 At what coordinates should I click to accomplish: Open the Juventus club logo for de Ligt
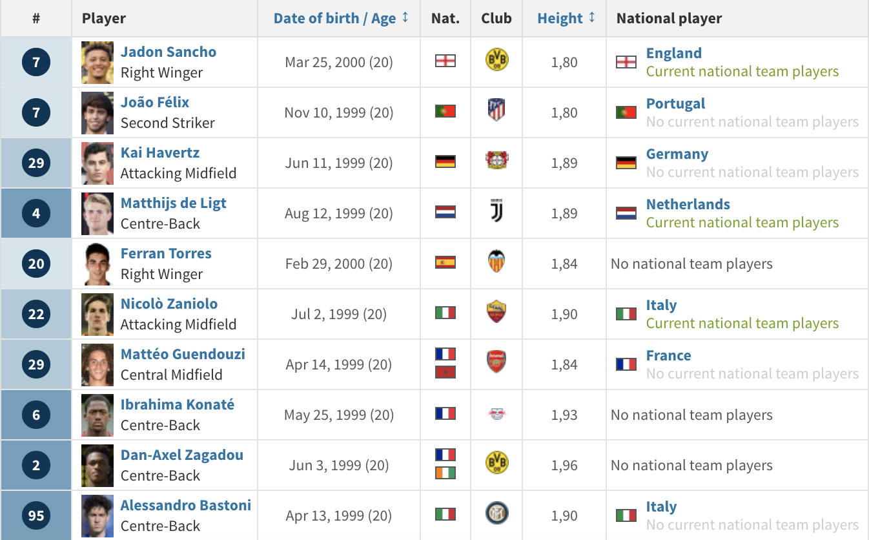[496, 212]
